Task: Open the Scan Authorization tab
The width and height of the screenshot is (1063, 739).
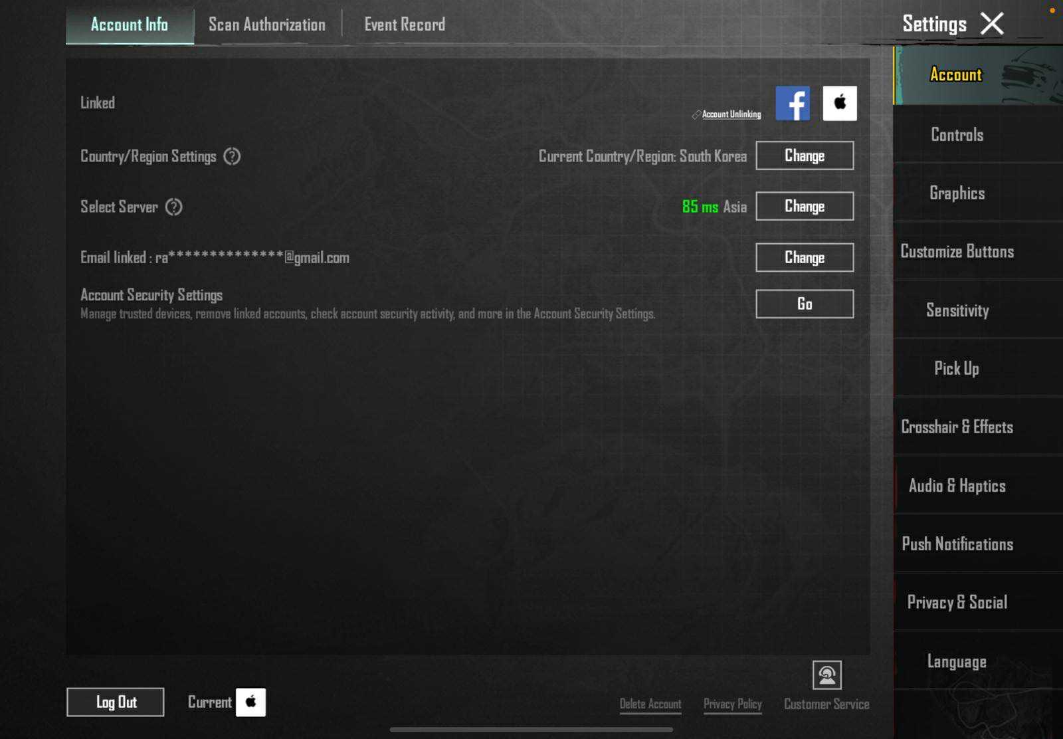Action: click(x=267, y=25)
